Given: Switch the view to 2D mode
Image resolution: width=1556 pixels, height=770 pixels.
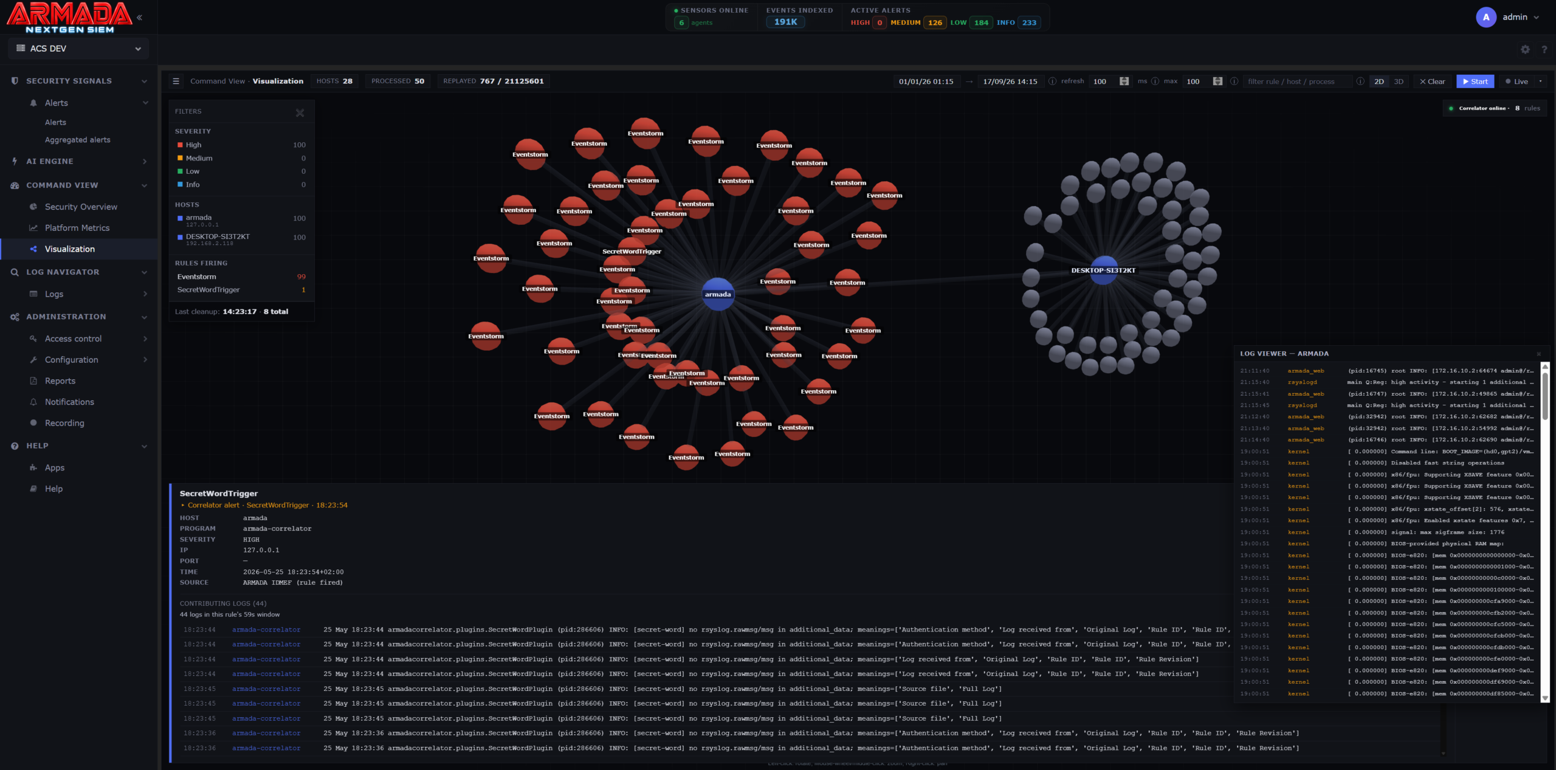Looking at the screenshot, I should [1379, 81].
